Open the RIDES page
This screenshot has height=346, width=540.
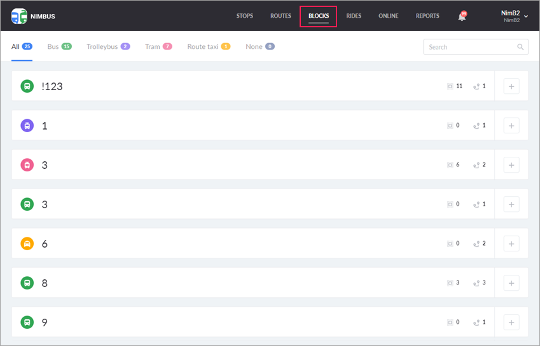click(x=354, y=16)
